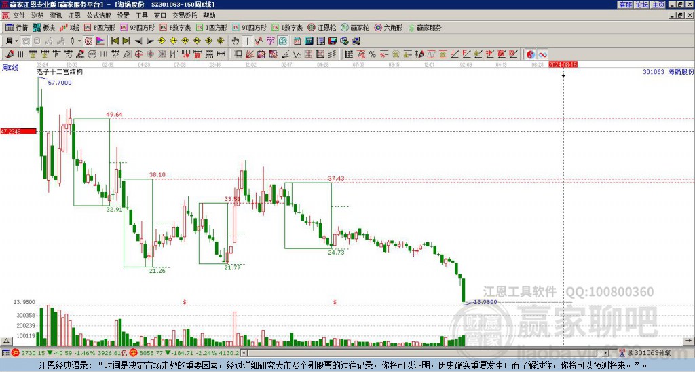Click the 主页 homepage button
The image size is (695, 372).
pos(658,5)
